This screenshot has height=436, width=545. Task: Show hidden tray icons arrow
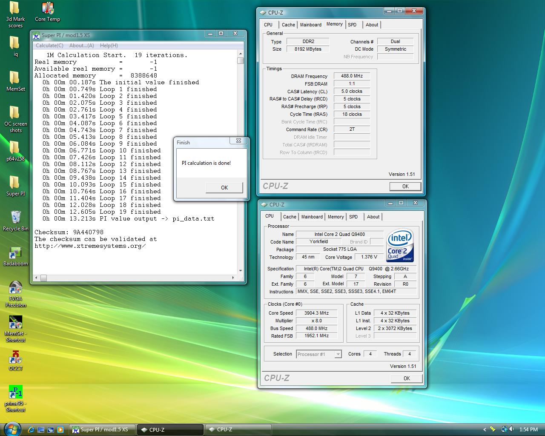[485, 430]
